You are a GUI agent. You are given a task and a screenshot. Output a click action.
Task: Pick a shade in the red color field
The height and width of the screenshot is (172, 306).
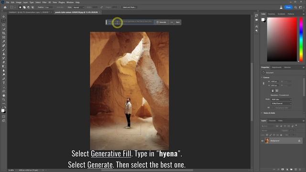282,39
